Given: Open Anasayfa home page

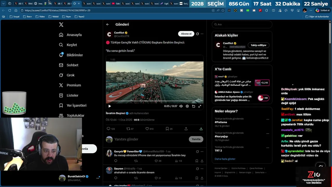Looking at the screenshot, I should tap(70, 35).
